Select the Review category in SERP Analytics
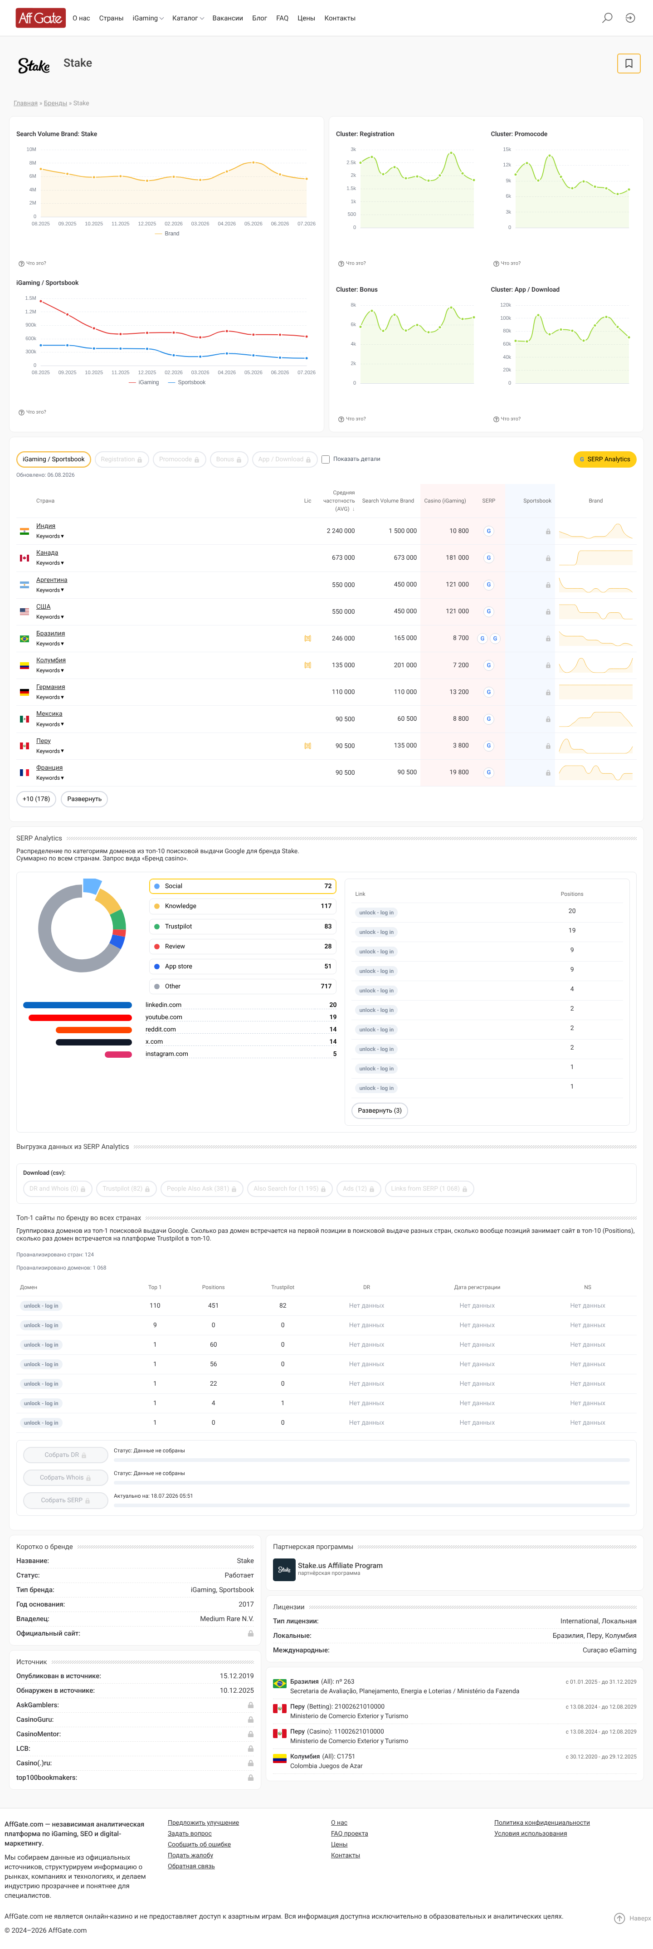 pos(243,947)
